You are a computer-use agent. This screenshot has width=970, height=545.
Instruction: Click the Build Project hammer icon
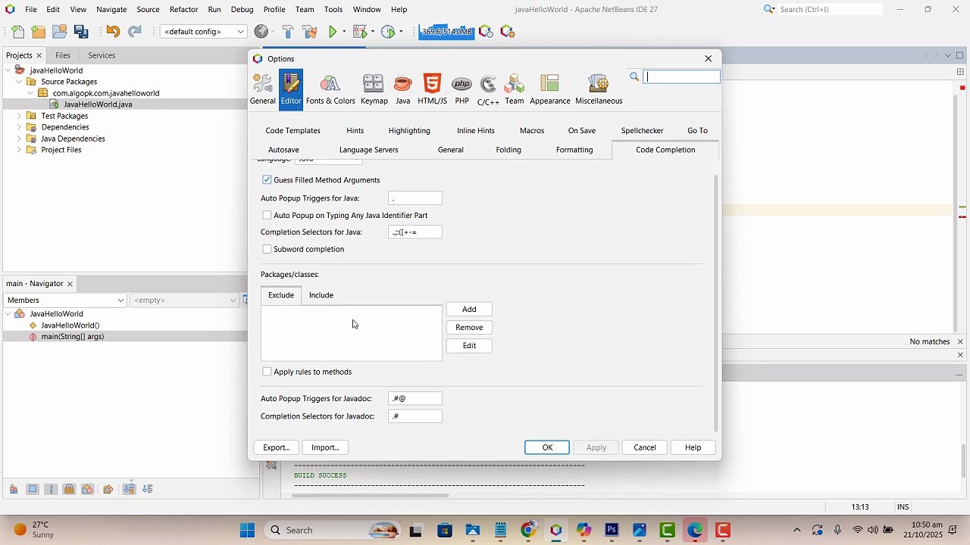[x=288, y=32]
